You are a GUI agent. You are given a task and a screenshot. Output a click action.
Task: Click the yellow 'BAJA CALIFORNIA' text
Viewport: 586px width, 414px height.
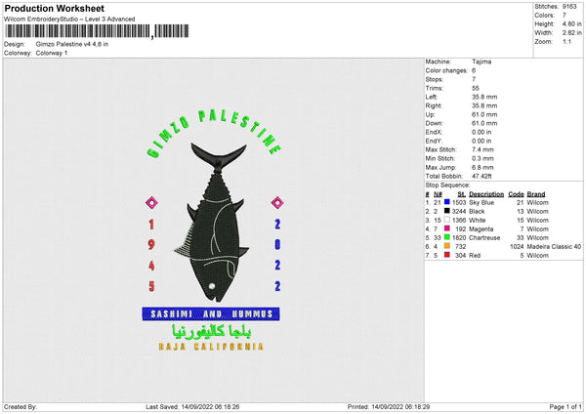tap(211, 347)
